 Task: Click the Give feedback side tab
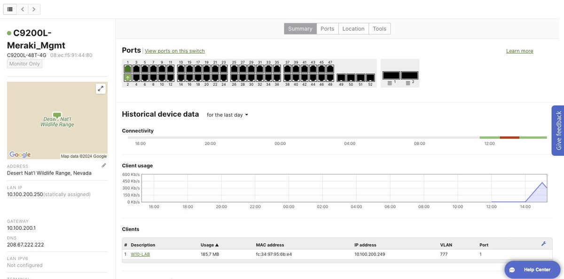click(x=558, y=130)
